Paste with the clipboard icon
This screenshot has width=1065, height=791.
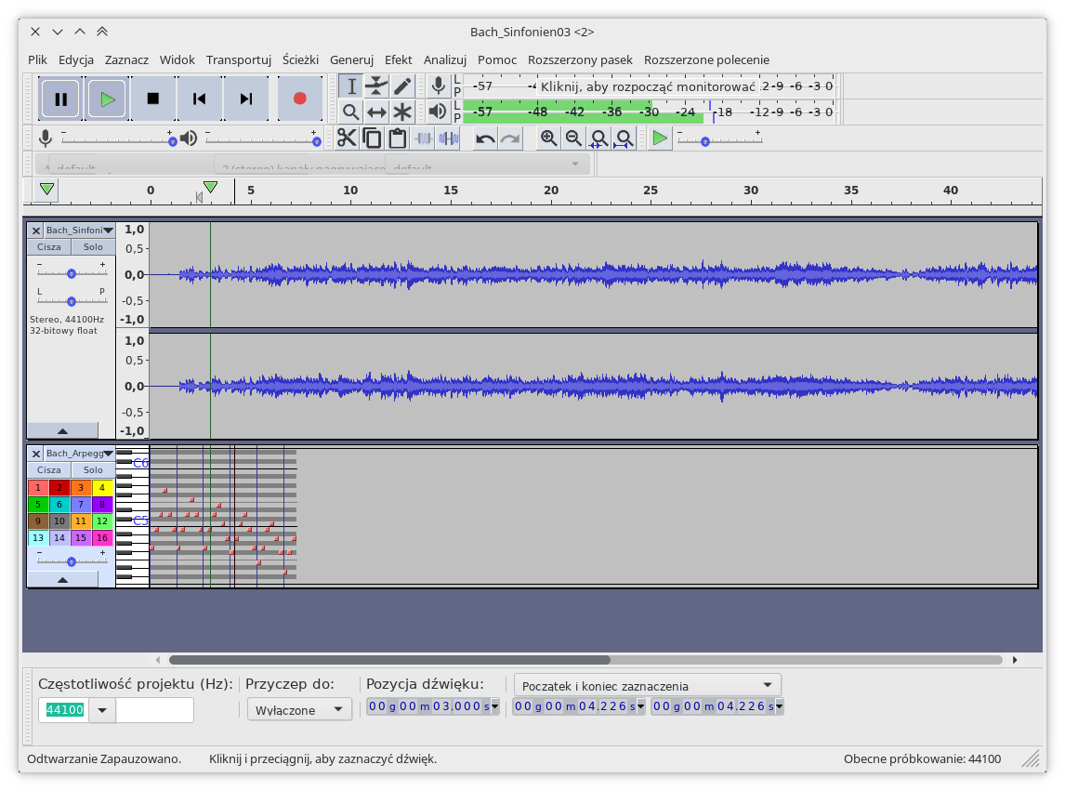click(x=398, y=138)
